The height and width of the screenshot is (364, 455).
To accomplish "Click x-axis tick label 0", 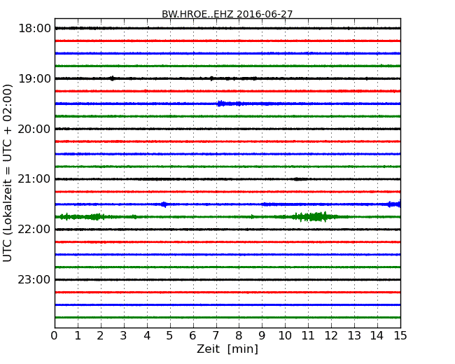I will click(55, 336).
